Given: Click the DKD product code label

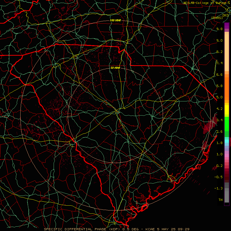Looking at the screenshot, I should [226, 15].
